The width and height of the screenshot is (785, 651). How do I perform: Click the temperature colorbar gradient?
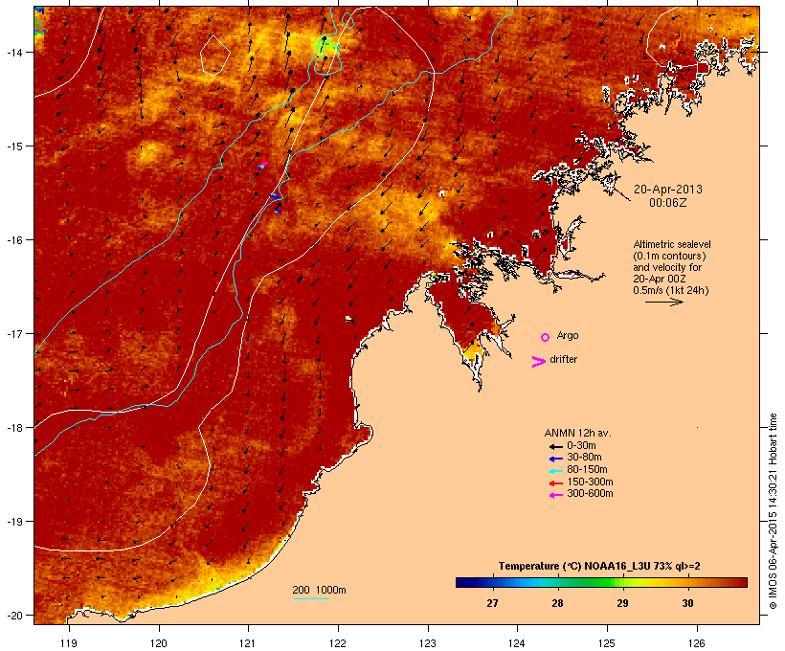coord(601,582)
